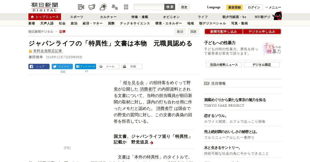Open the 目次 button
The width and height of the screenshot is (310, 162).
pyautogui.click(x=184, y=7)
